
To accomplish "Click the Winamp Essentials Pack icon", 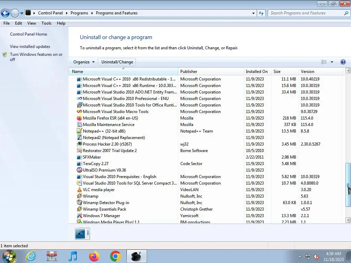I will (79, 209).
